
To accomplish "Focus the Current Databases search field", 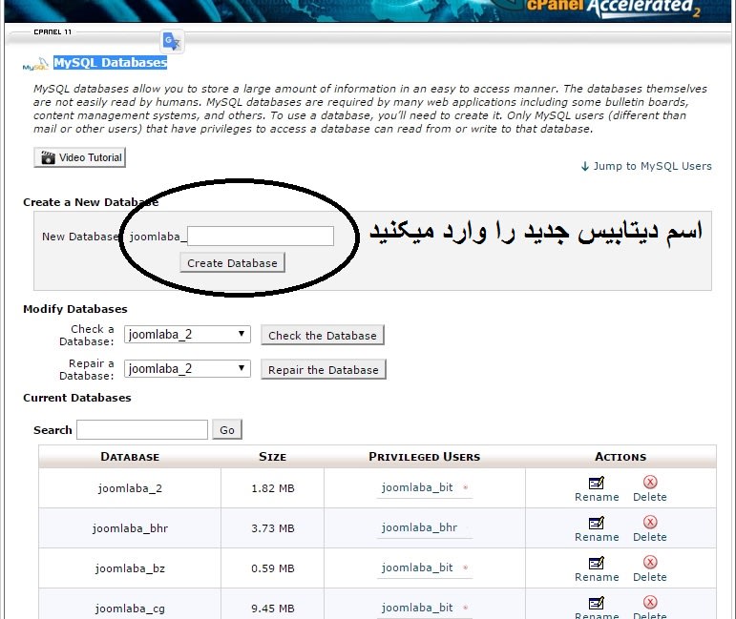I will pos(142,429).
